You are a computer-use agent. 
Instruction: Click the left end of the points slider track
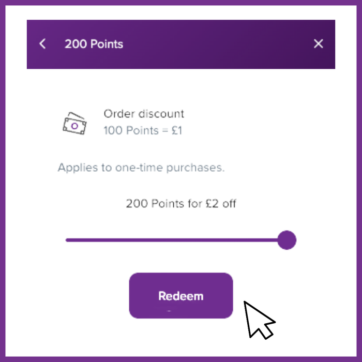[68, 240]
